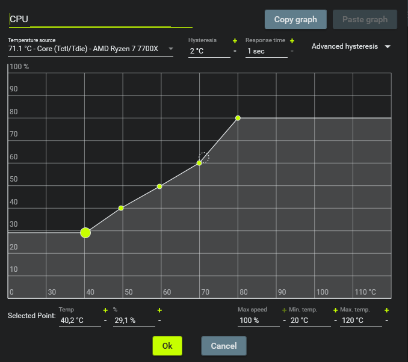This screenshot has width=408, height=362.
Task: Click the Max. temp. 120 °C field
Action: (361, 321)
